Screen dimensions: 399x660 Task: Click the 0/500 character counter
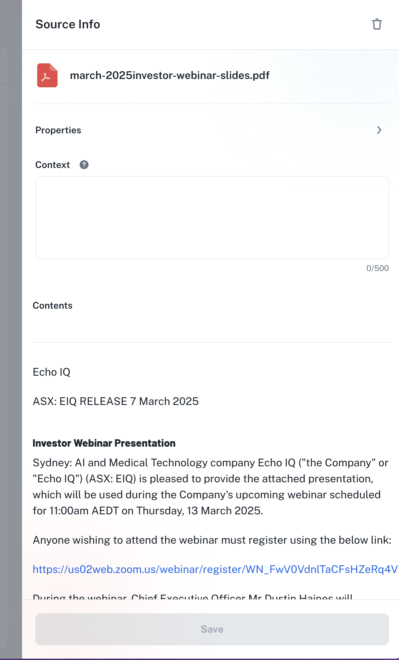(377, 268)
